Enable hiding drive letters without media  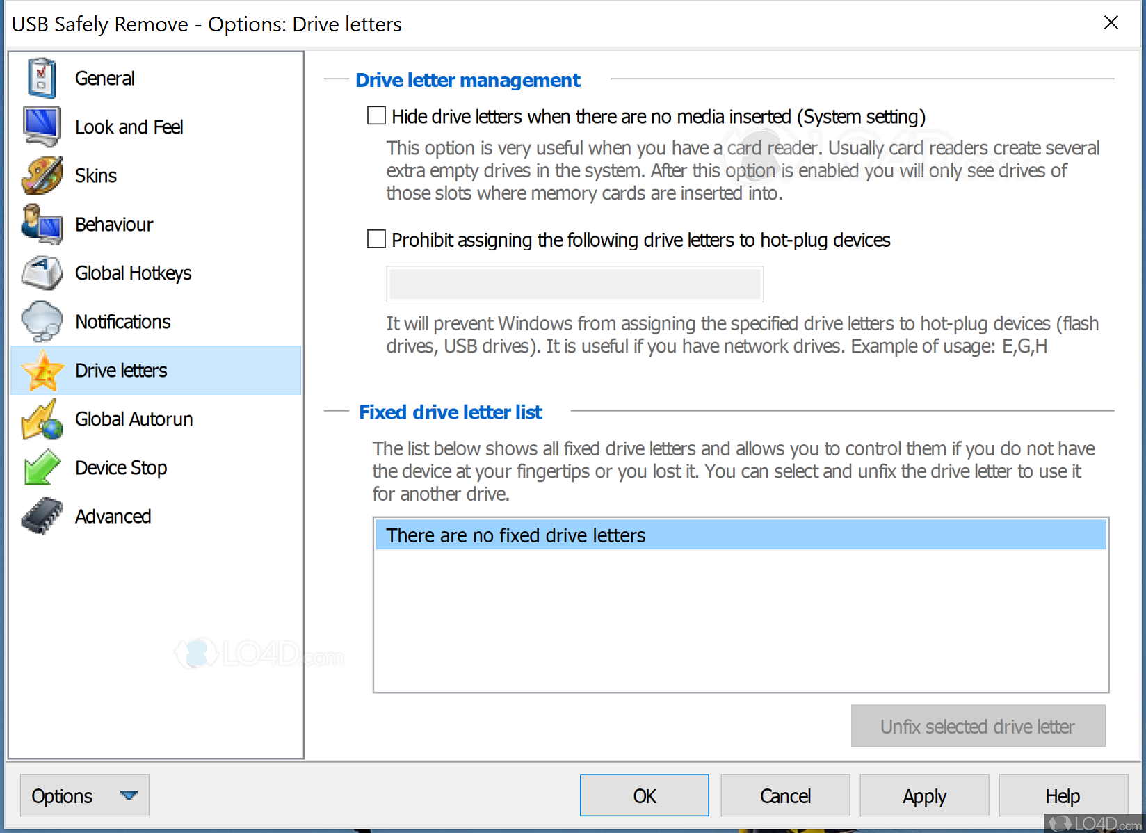[376, 115]
